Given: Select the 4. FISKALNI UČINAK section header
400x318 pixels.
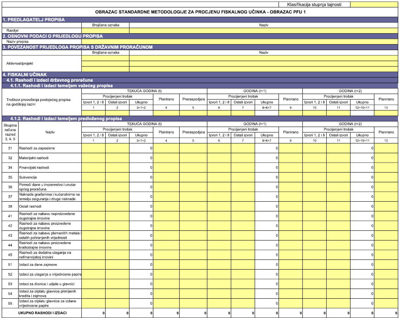Looking at the screenshot, I should click(x=25, y=75).
